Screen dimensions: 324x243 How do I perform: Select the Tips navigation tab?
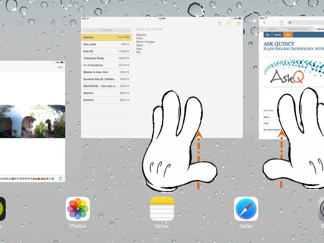coord(288,35)
